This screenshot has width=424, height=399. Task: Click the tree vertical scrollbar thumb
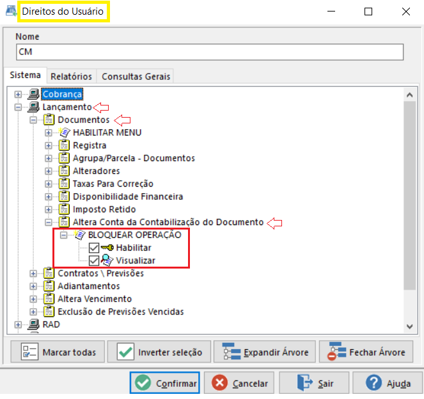click(x=410, y=196)
